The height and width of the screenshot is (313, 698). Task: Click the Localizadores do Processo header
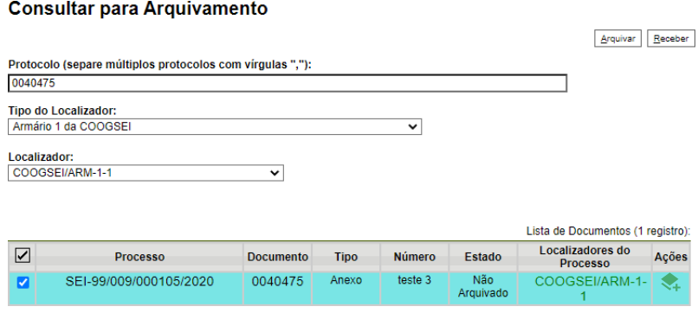tap(585, 257)
